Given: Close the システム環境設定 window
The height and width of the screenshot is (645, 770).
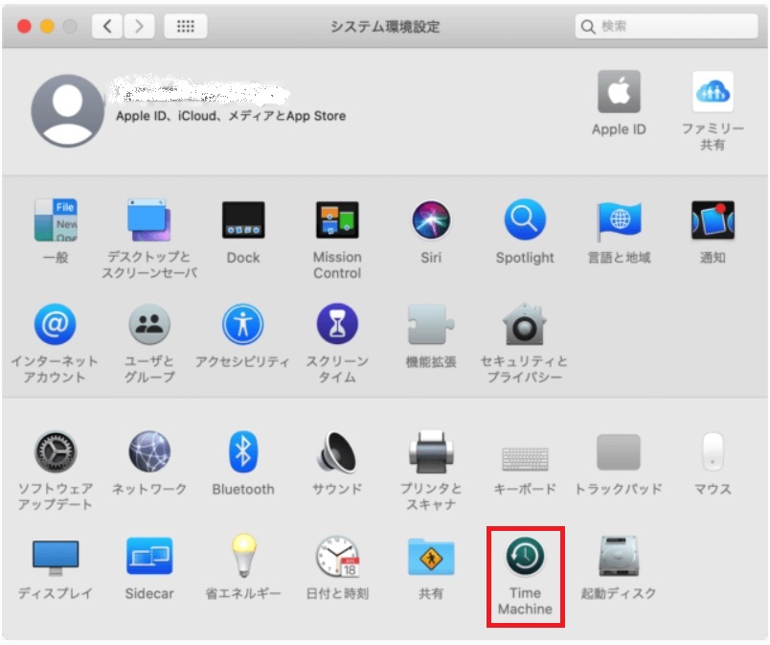Looking at the screenshot, I should coord(24,26).
